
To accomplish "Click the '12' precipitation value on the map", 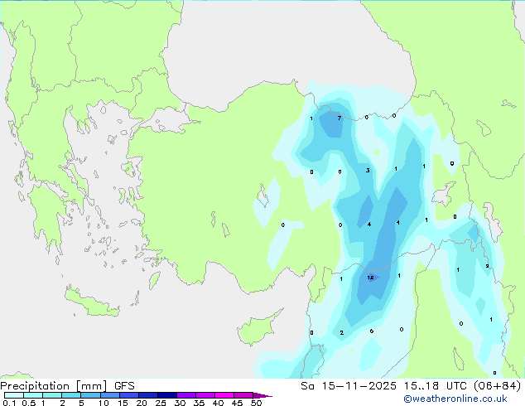I will pos(370,278).
